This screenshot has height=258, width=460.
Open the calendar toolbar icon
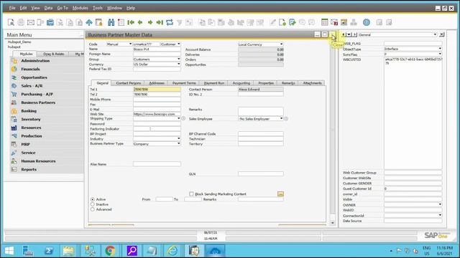(324, 22)
